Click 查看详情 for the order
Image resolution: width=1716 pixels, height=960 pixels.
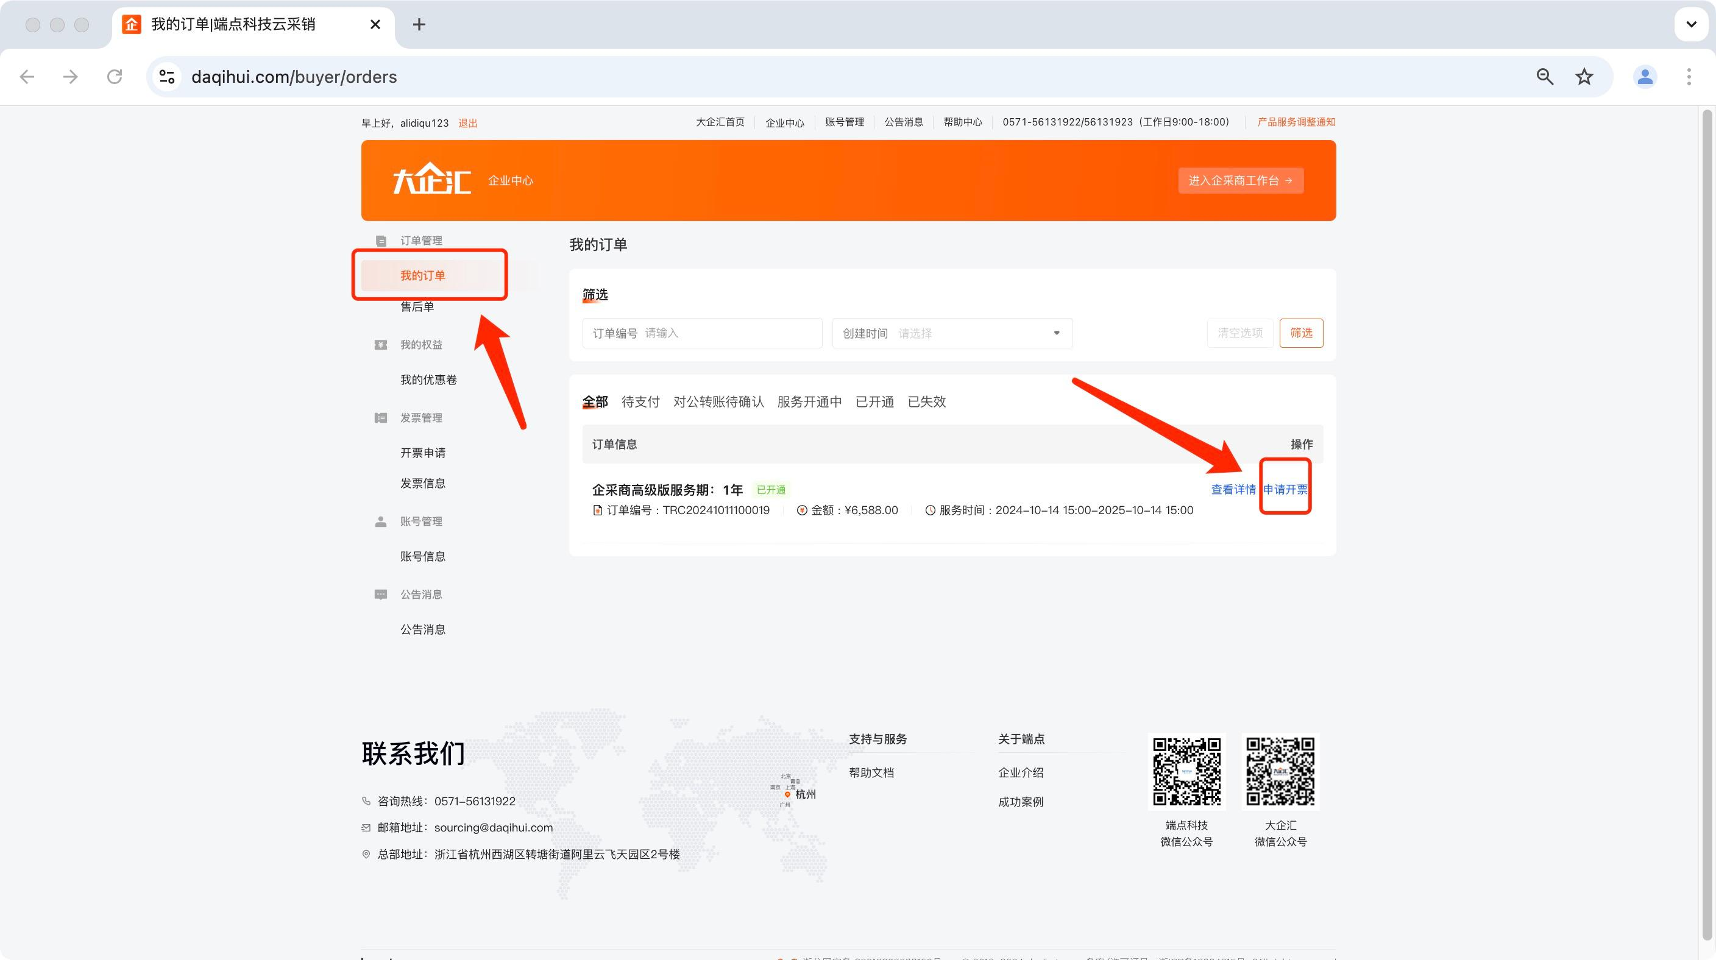1233,490
